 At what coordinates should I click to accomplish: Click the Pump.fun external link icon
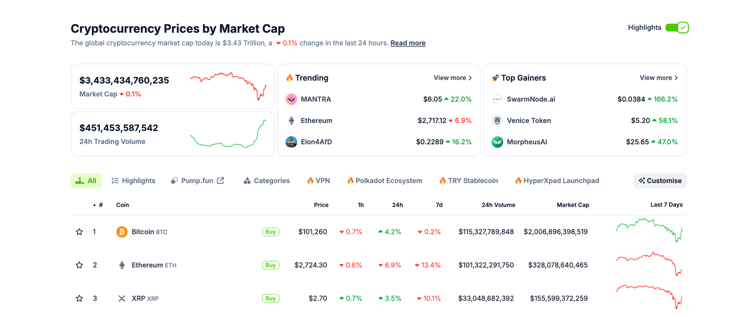(220, 180)
